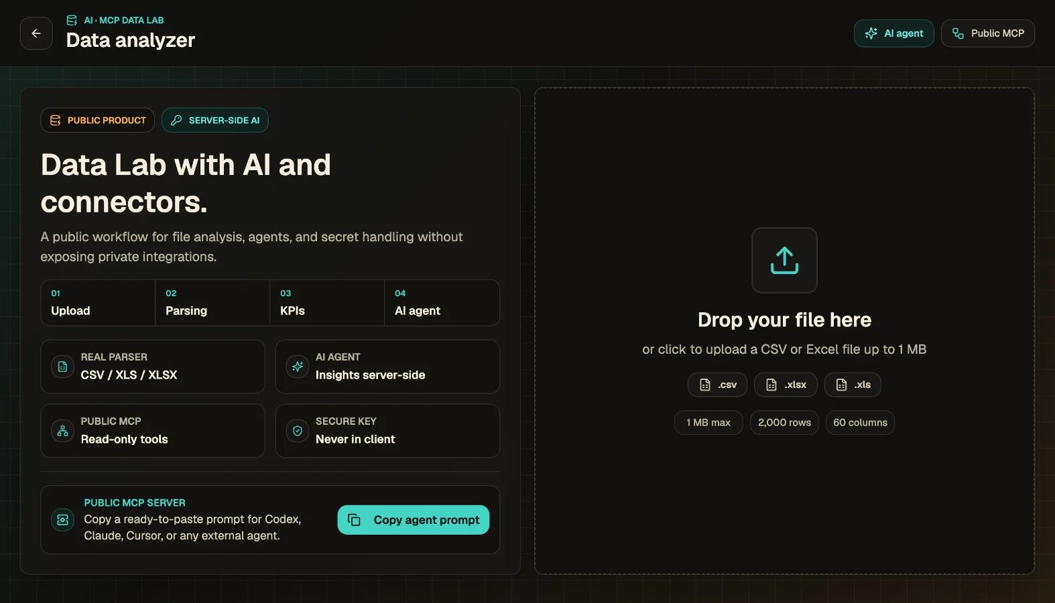Click the 2,000 rows chip
Screen dimensions: 1055x603
(x=784, y=423)
